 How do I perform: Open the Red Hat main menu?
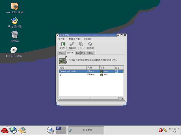pos(5,130)
